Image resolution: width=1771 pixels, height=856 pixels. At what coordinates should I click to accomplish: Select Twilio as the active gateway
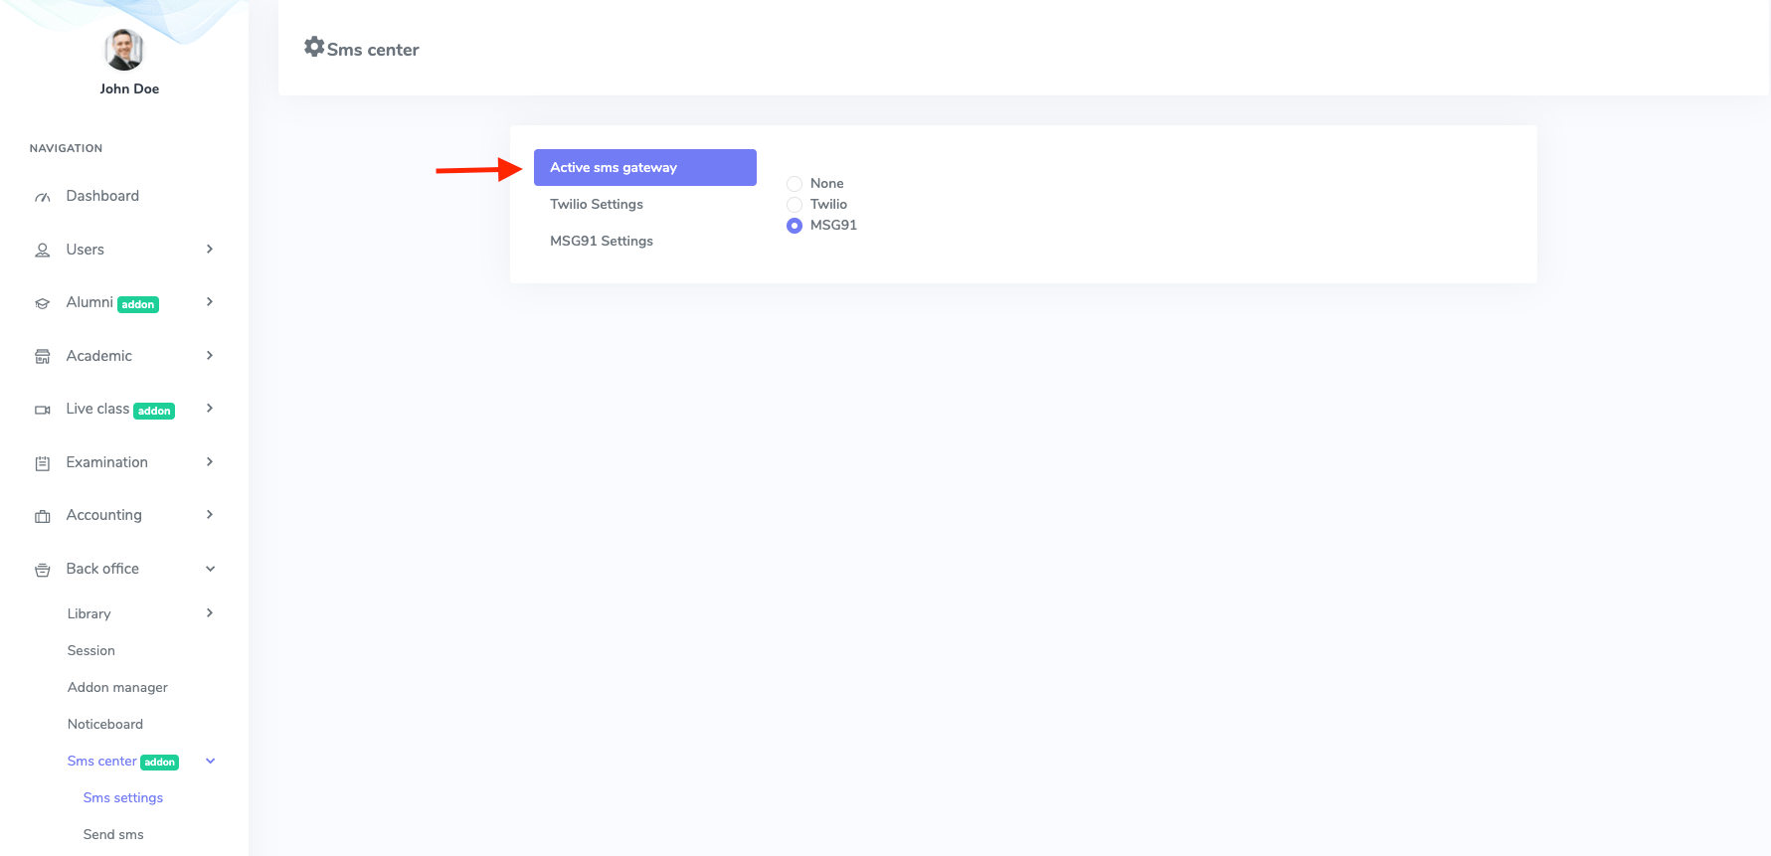[x=794, y=205]
